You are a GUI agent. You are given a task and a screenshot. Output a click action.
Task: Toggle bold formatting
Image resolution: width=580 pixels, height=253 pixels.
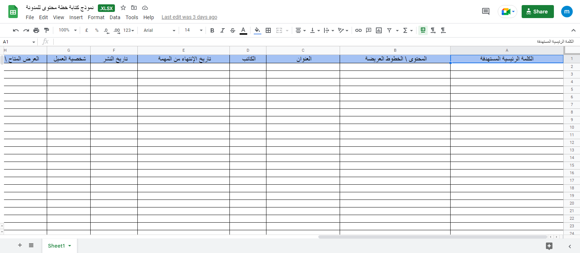pos(212,30)
